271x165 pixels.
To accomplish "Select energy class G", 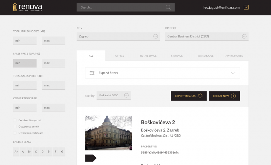I will [62, 152].
